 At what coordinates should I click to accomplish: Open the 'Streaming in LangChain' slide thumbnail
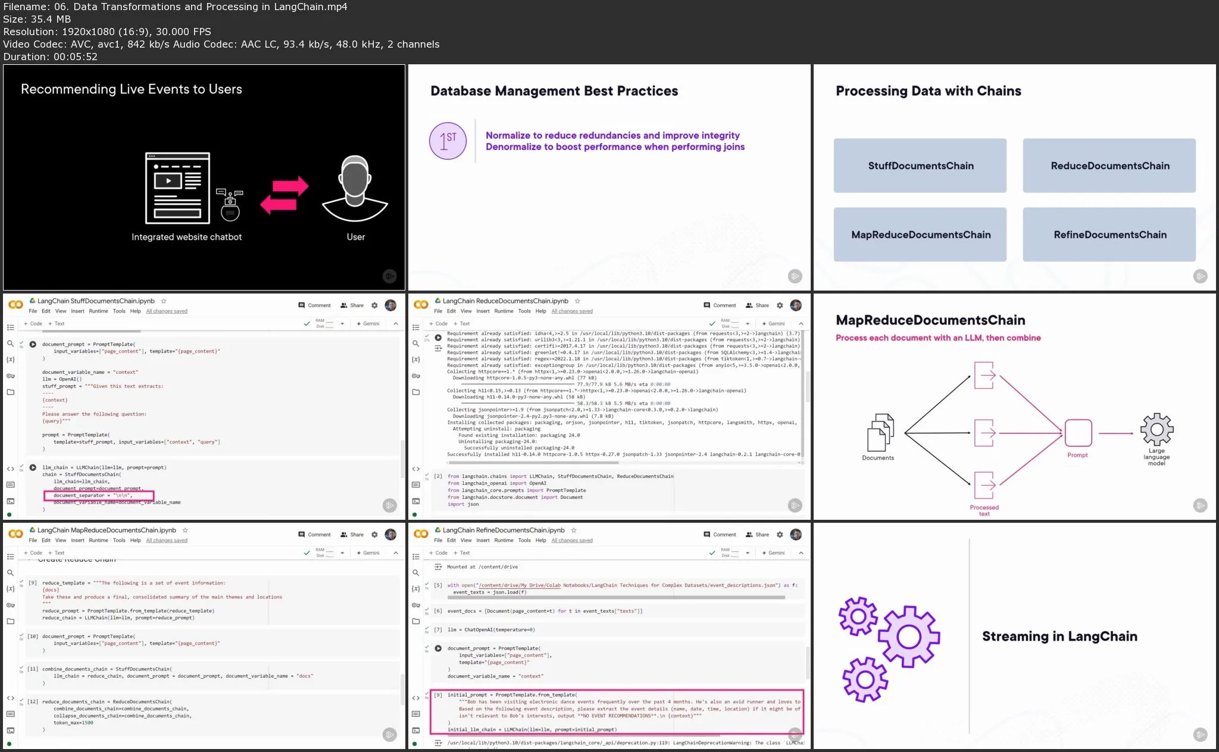(1014, 636)
